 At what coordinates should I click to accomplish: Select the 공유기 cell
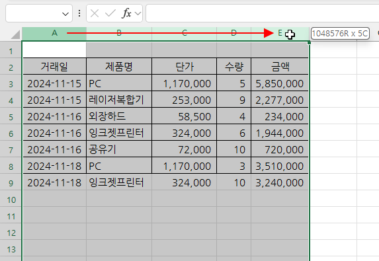pos(119,149)
